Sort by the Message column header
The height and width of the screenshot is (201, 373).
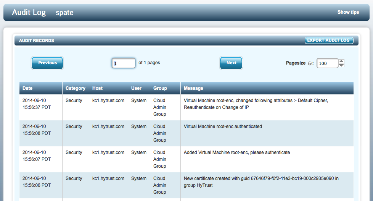click(267, 88)
